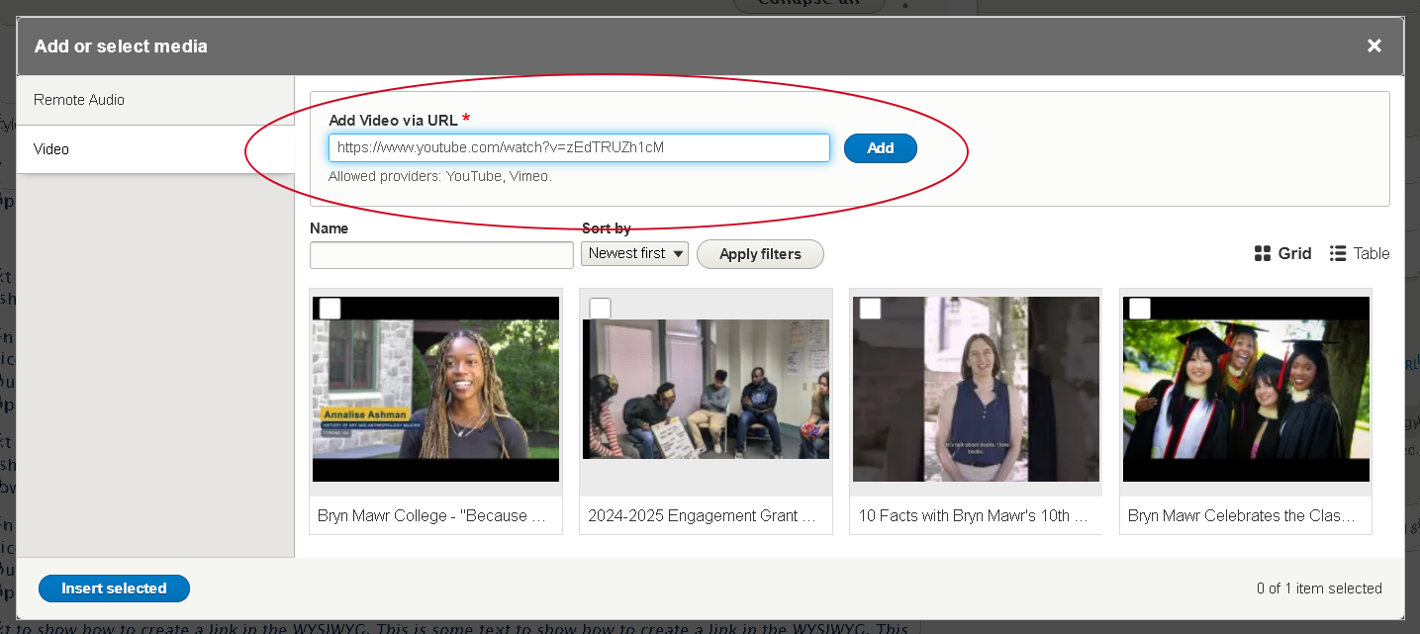The width and height of the screenshot is (1420, 634).
Task: Click the 10 Facts with Bryn Mawr's 10th title
Action: 973,515
